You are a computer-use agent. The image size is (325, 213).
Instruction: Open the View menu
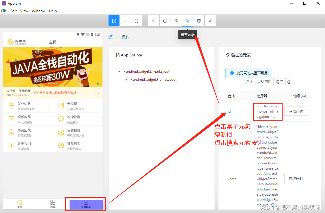[x=24, y=11]
